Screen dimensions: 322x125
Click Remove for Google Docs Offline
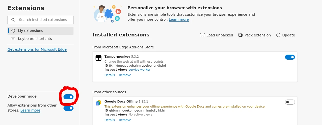click(x=125, y=120)
